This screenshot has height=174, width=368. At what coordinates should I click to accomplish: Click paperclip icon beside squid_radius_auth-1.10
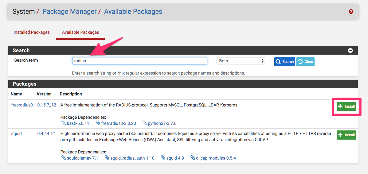pos(107,158)
